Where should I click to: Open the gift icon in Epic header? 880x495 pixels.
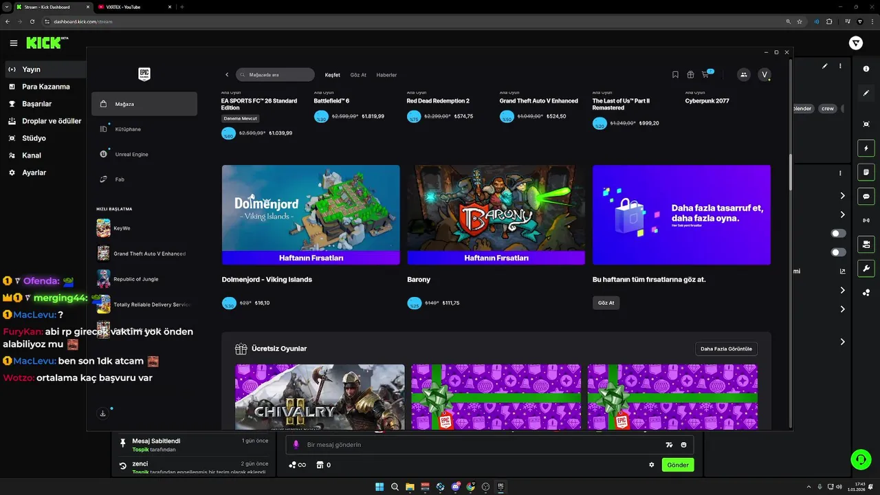tap(690, 74)
